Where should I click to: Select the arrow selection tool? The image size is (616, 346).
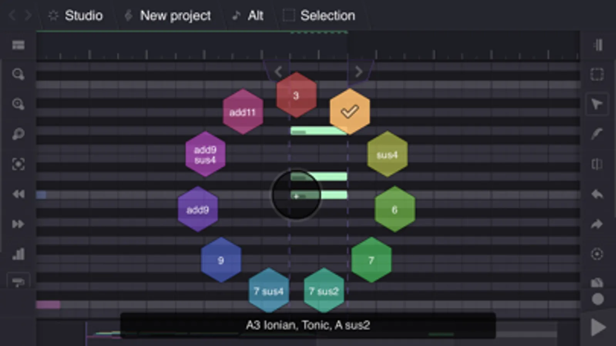(597, 104)
